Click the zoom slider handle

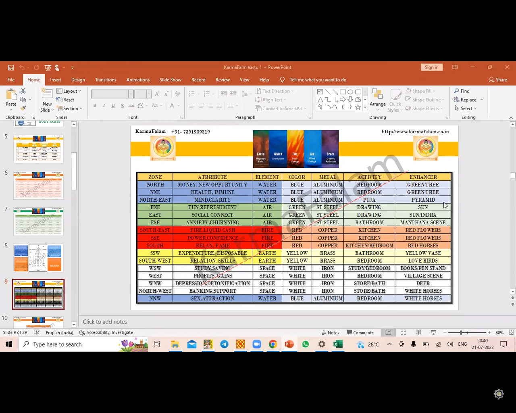pyautogui.click(x=461, y=333)
